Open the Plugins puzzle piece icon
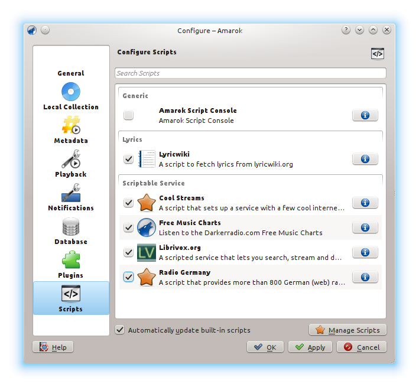 [71, 259]
